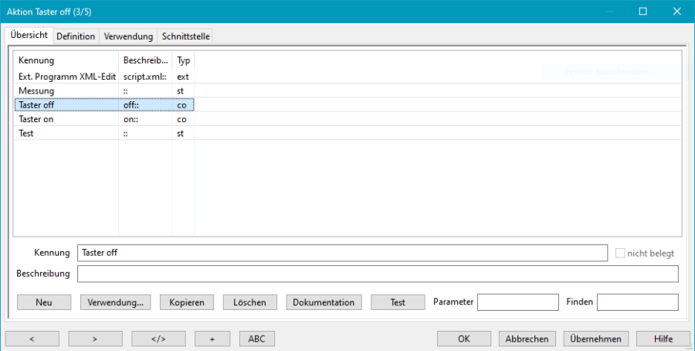Screen dimensions: 695x351
Task: Click the previous record '<' button
Action: pyautogui.click(x=32, y=339)
